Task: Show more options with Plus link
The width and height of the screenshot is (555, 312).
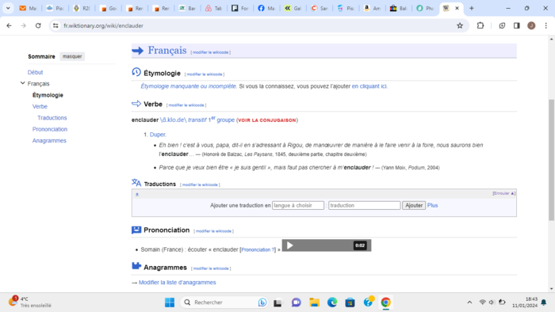Action: (x=433, y=205)
